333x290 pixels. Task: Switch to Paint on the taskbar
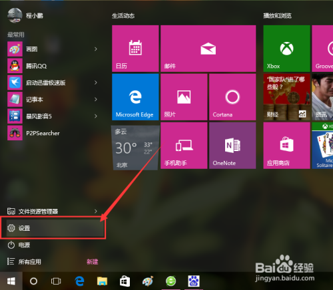pyautogui.click(x=148, y=281)
